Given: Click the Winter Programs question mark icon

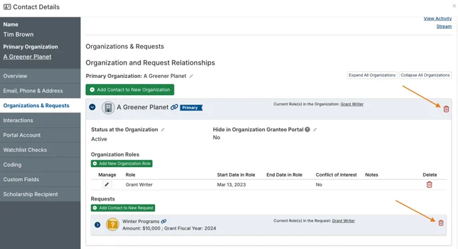Looking at the screenshot, I should point(113,224).
